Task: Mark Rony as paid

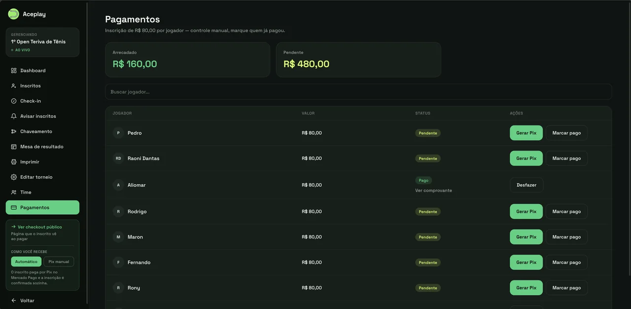Action: coord(566,288)
